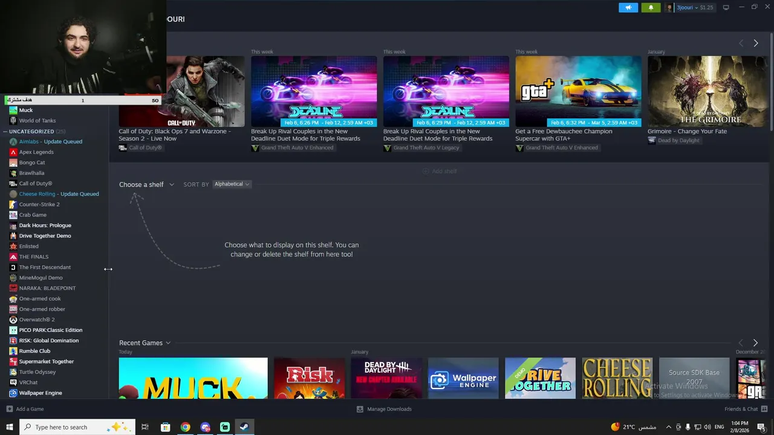Open the Sort By Alphabetical dropdown
This screenshot has width=774, height=435.
[232, 184]
